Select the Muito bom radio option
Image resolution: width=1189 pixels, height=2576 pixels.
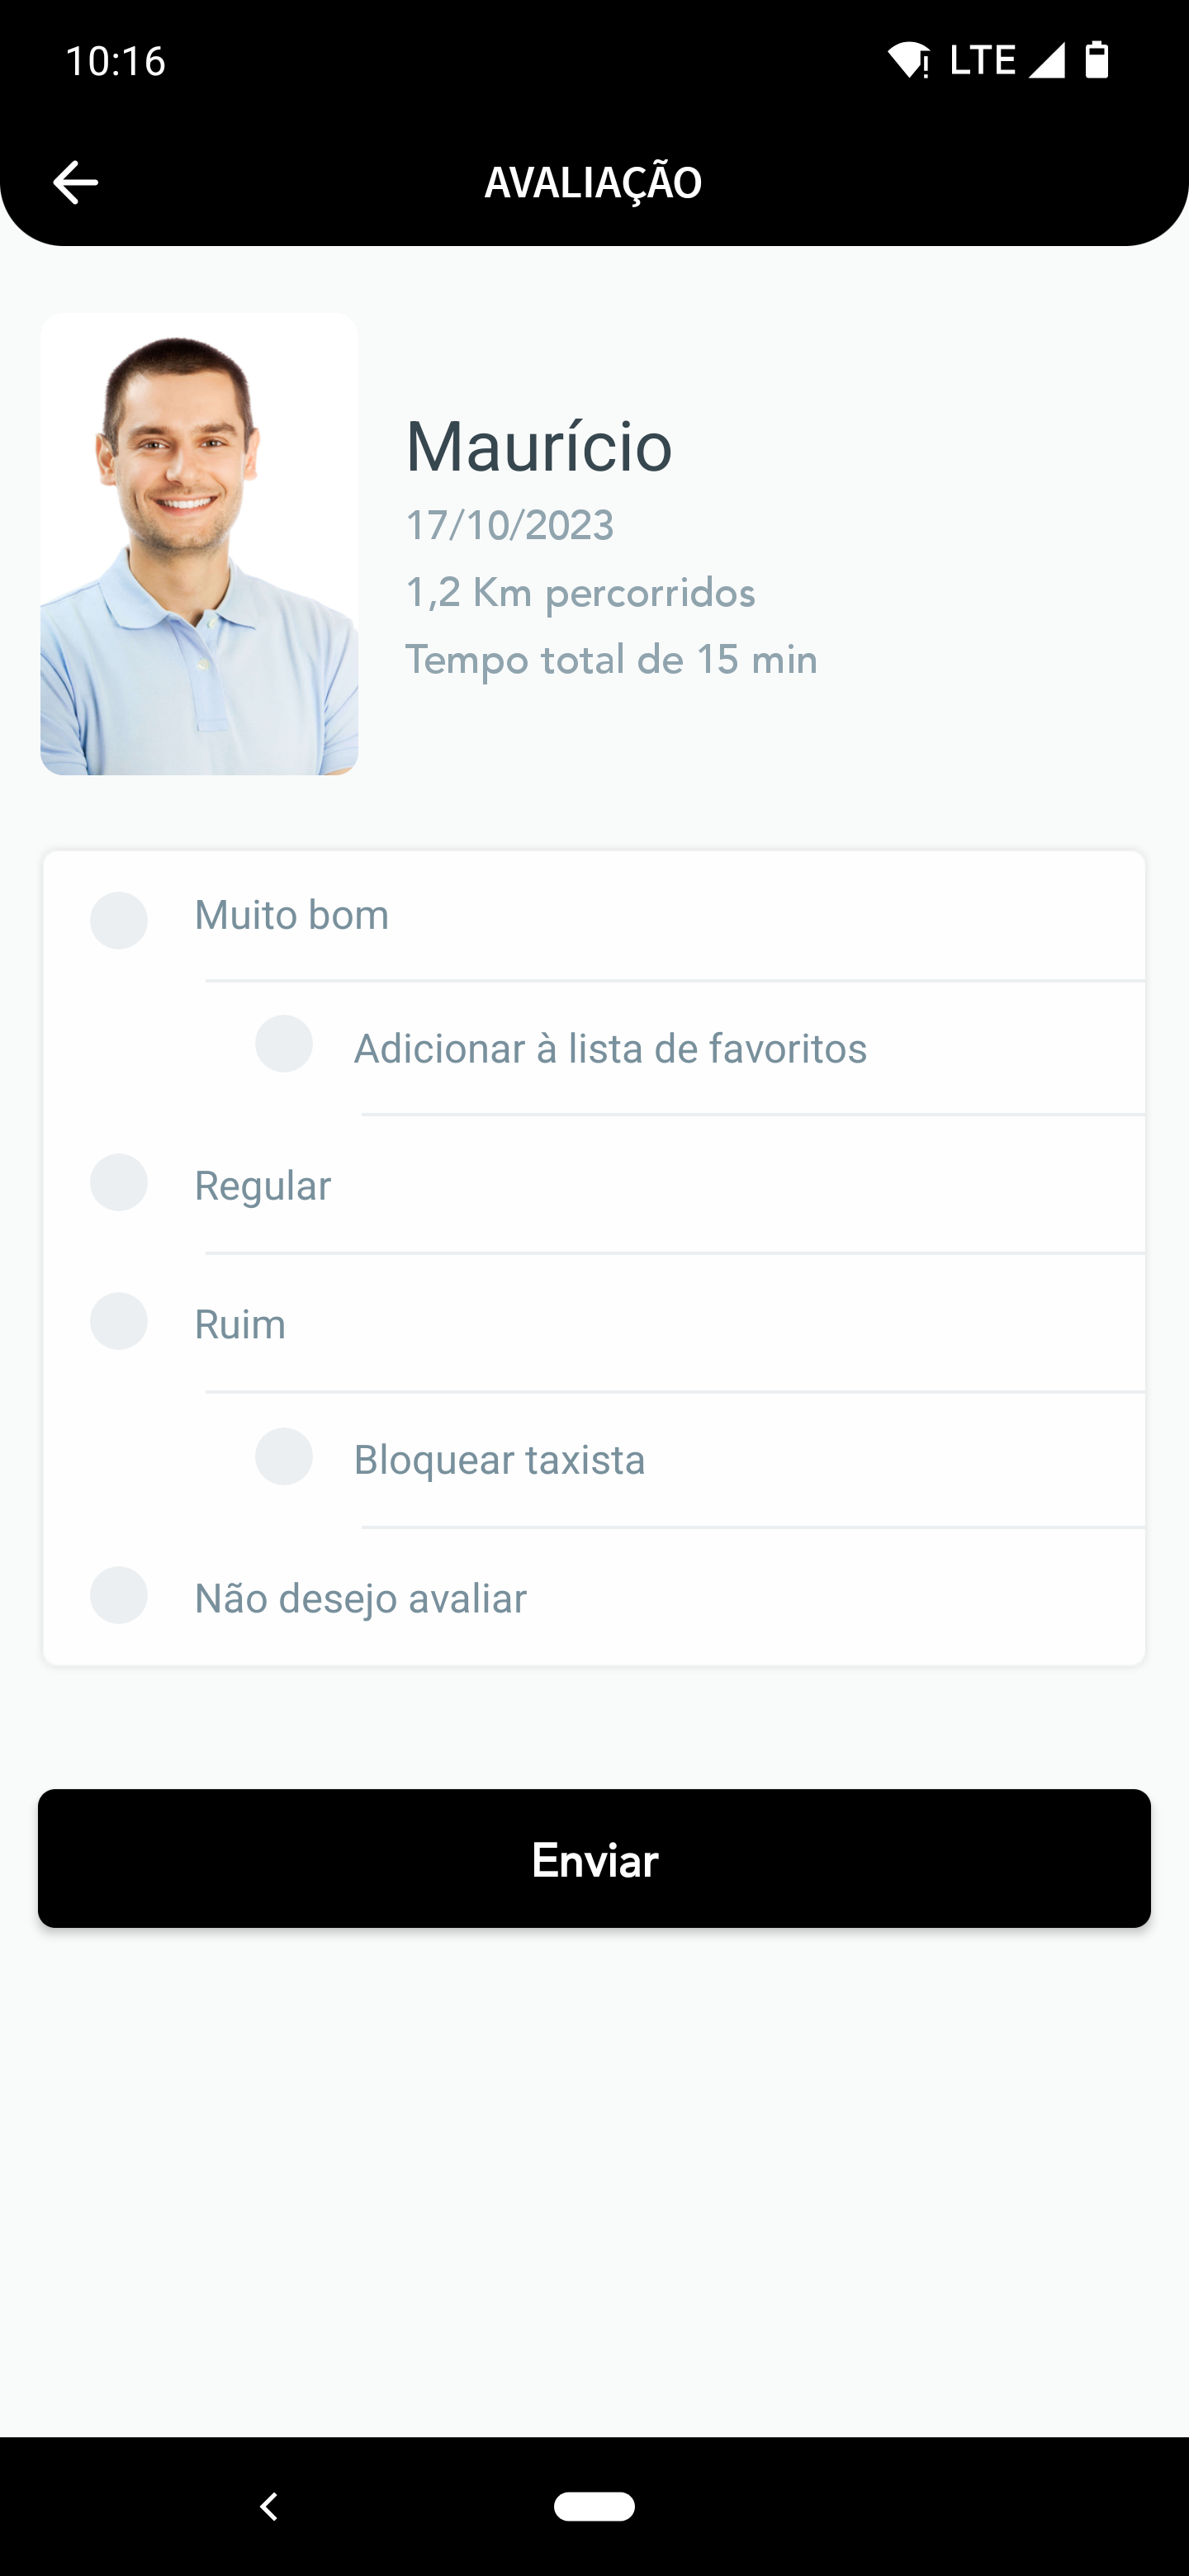[x=119, y=920]
